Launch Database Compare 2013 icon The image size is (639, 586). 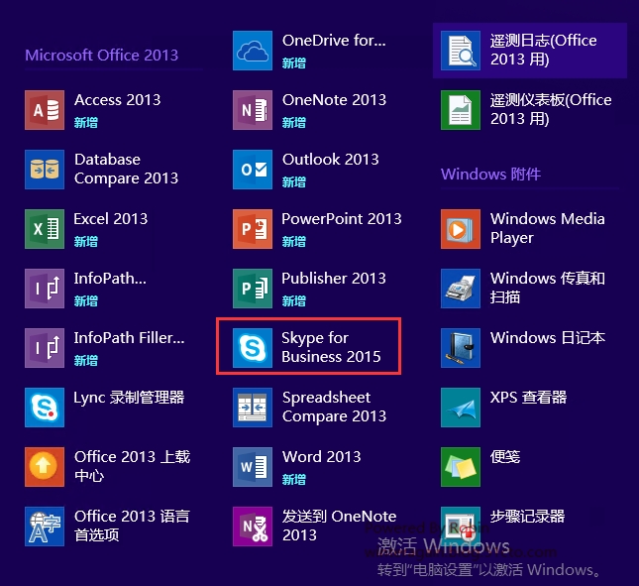point(45,170)
